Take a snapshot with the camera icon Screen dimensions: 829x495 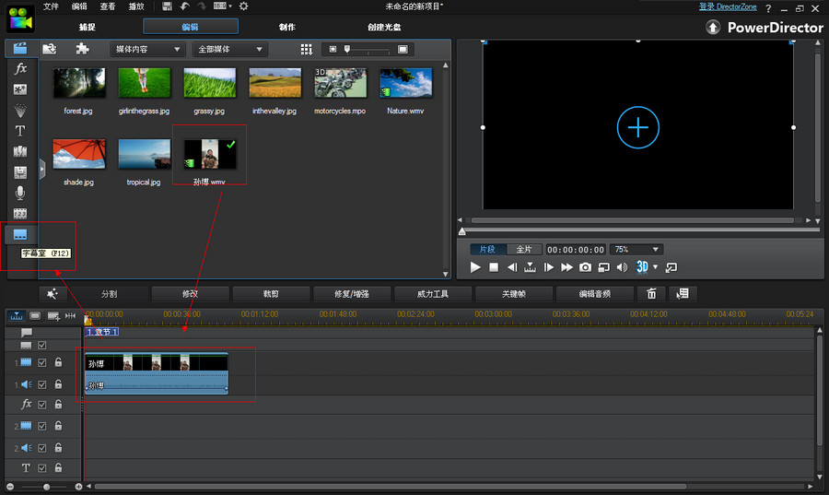point(585,267)
